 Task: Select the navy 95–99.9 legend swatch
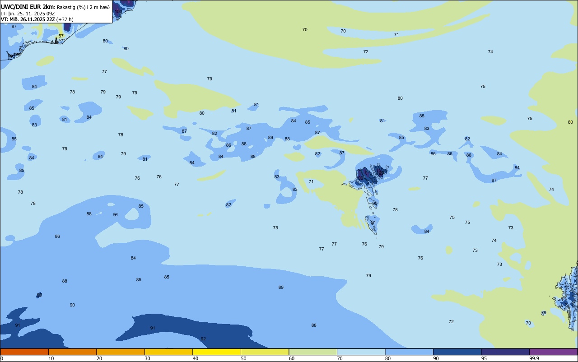505,352
